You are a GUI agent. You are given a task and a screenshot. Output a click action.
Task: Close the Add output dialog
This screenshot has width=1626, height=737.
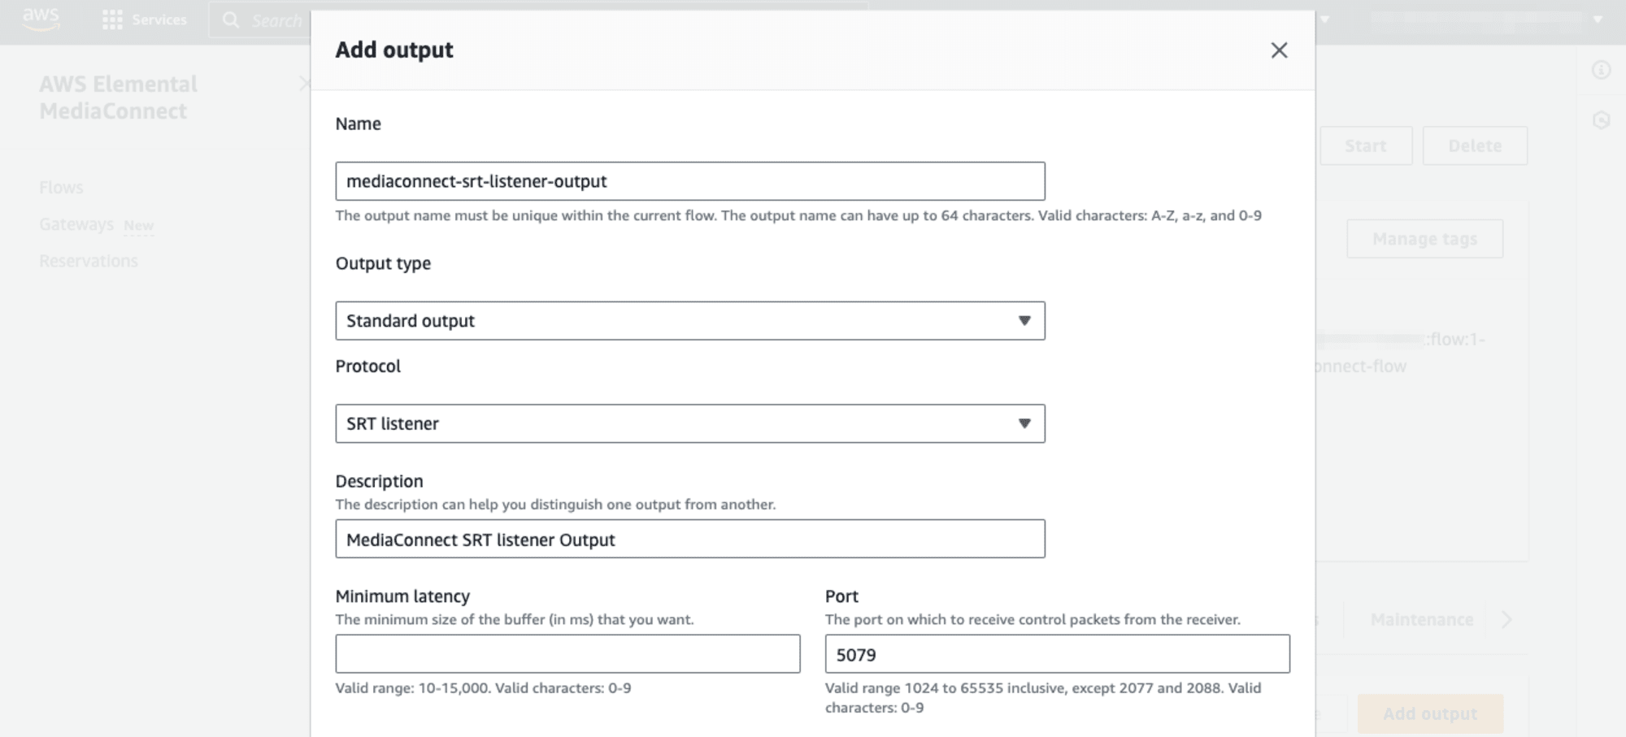(1279, 50)
